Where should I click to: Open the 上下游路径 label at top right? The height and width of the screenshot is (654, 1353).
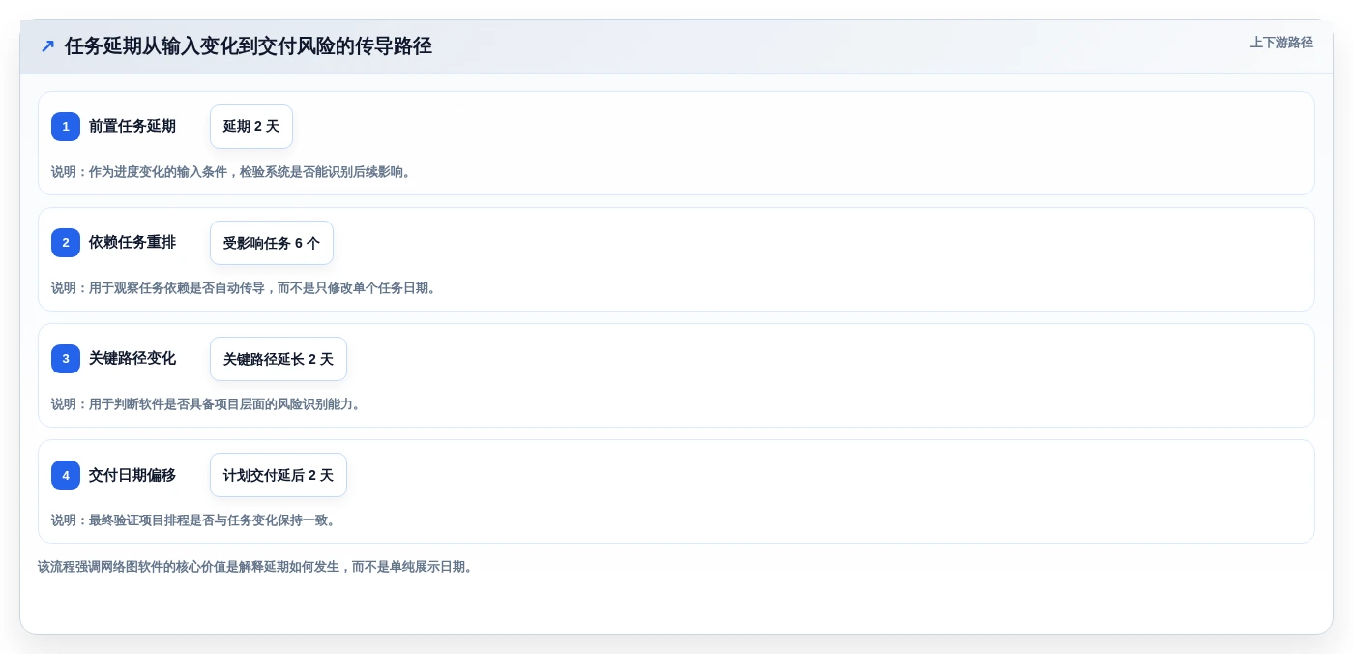pyautogui.click(x=1281, y=43)
